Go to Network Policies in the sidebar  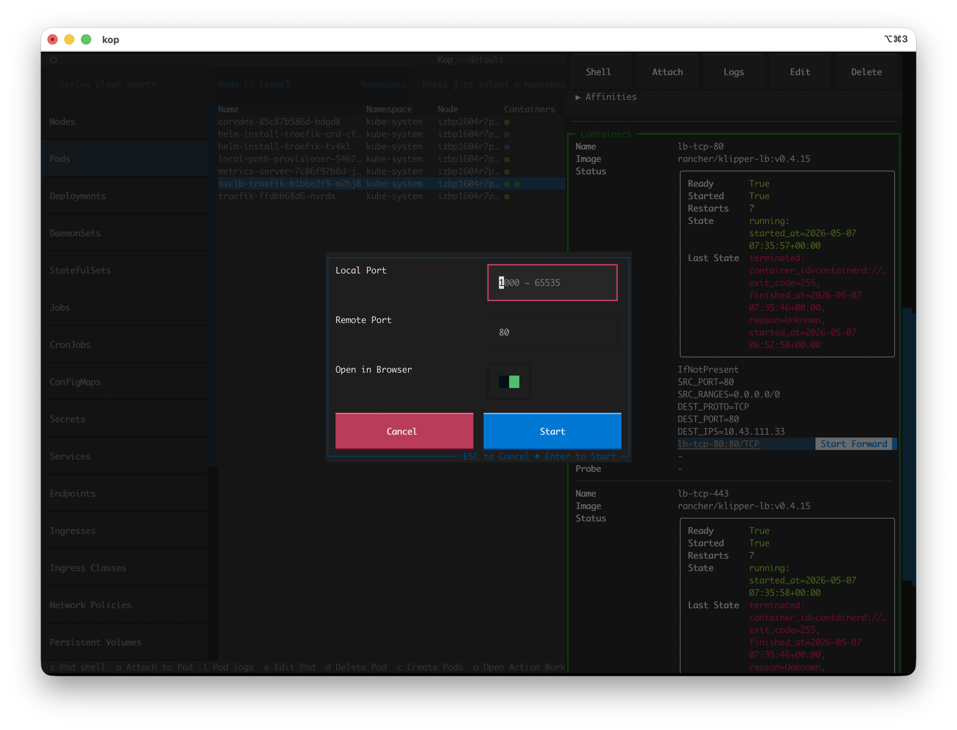pos(126,605)
